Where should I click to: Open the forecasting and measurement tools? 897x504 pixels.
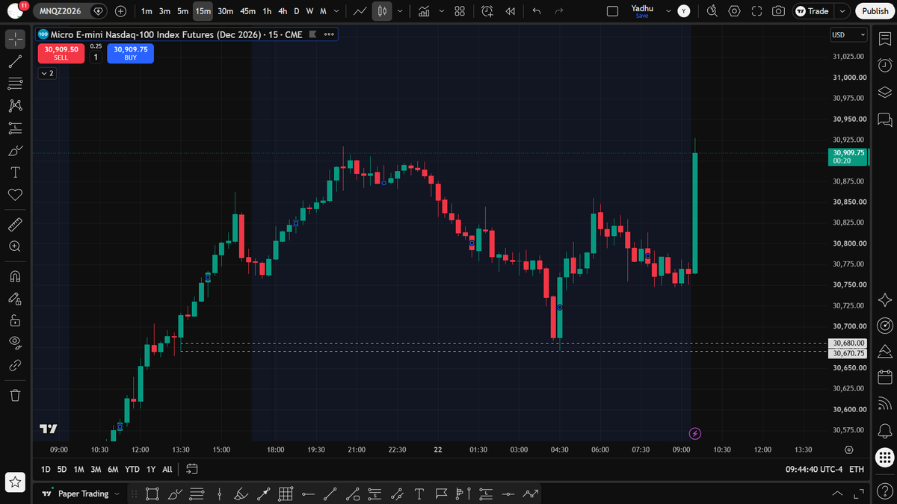point(15,128)
